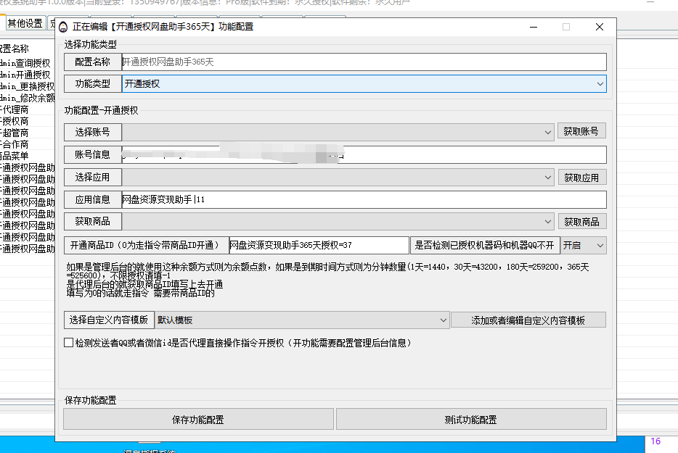Open the 默认模板 template dropdown
Viewport: 678px width, 453px height.
[x=302, y=320]
